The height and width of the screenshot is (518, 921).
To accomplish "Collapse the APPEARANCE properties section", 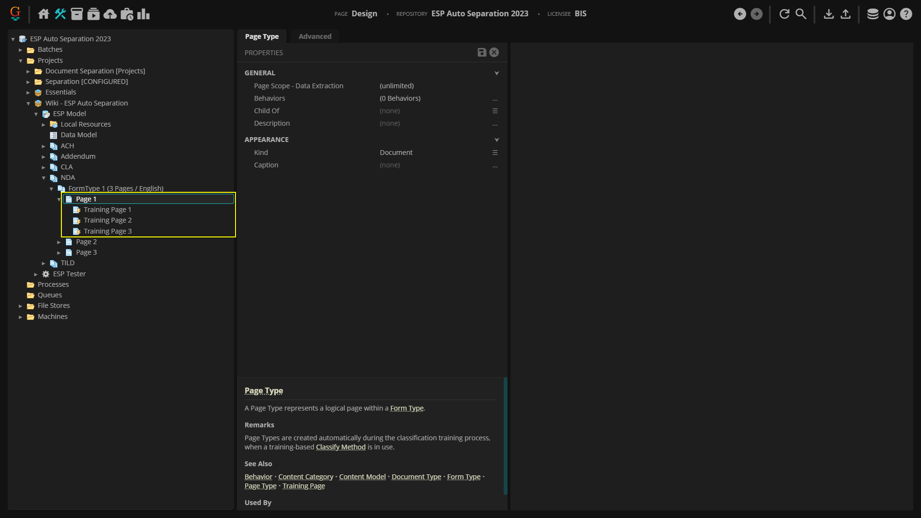I will click(x=496, y=140).
